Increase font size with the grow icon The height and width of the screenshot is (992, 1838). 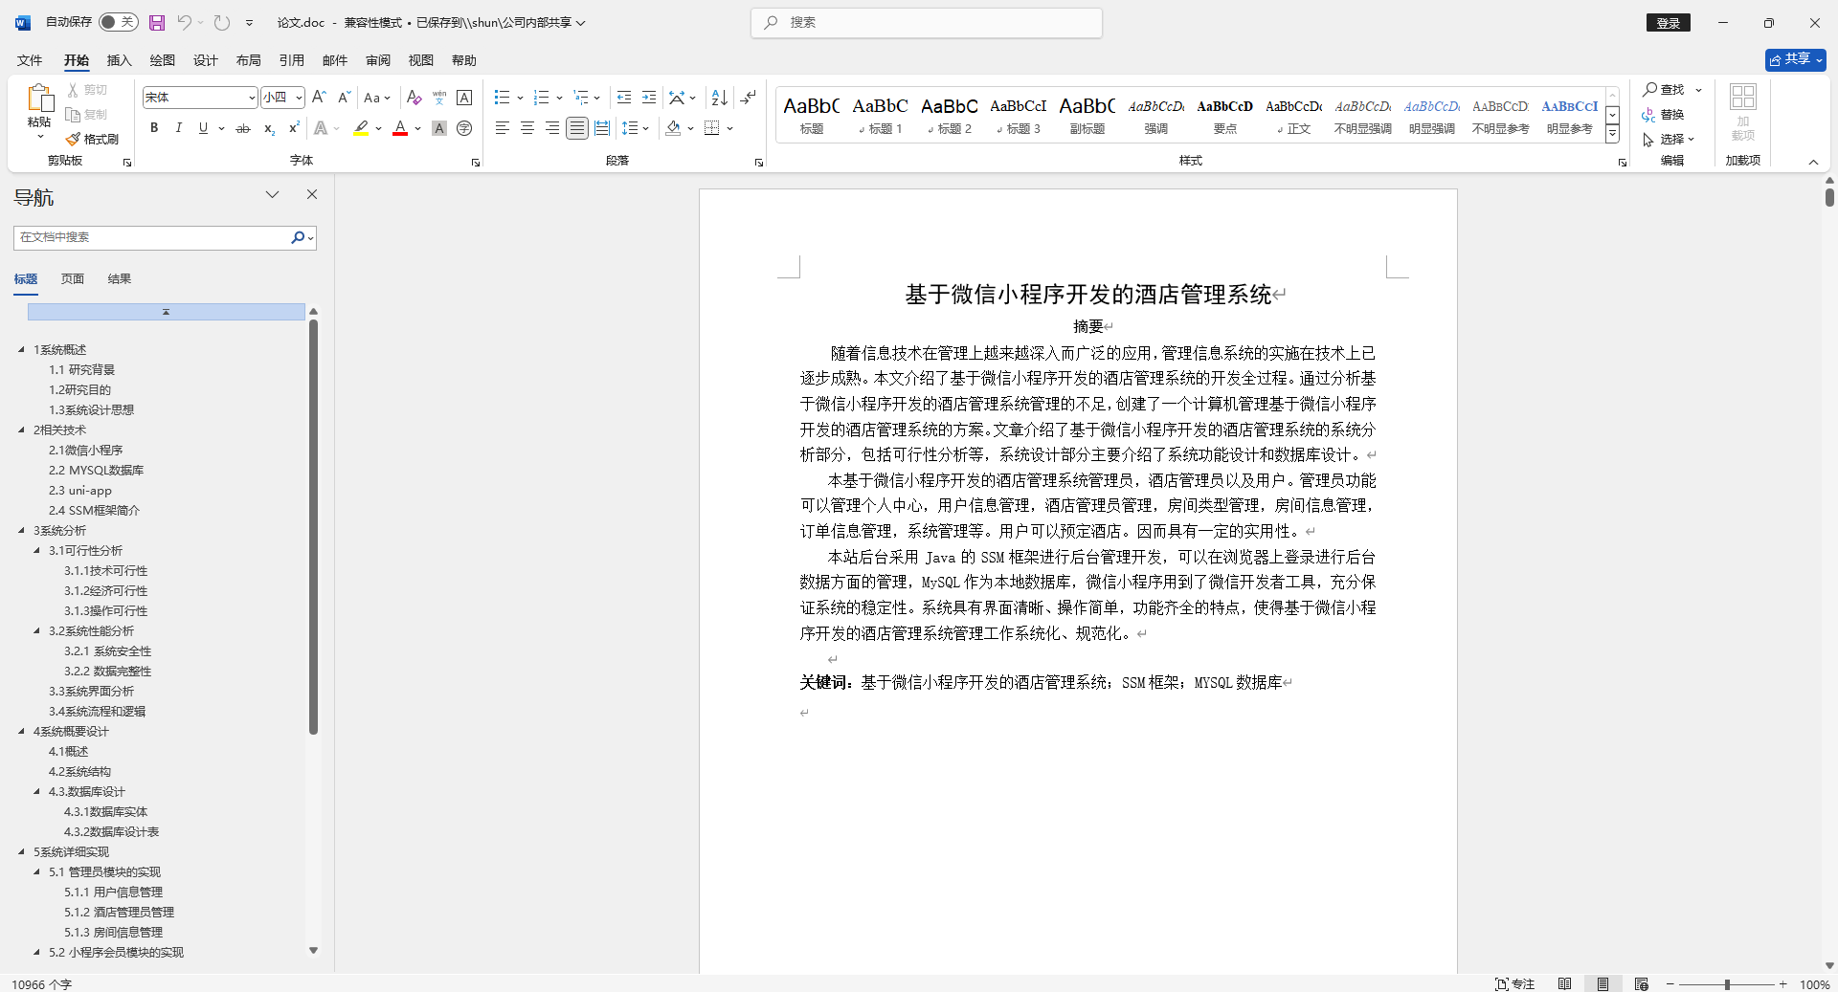pos(320,97)
